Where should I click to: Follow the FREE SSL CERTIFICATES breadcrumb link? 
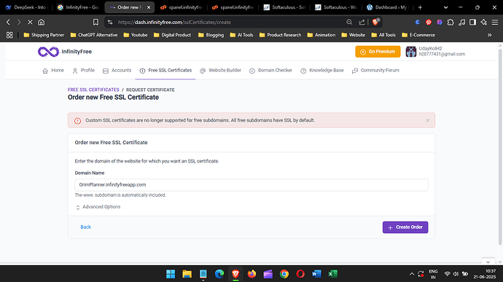[93, 90]
